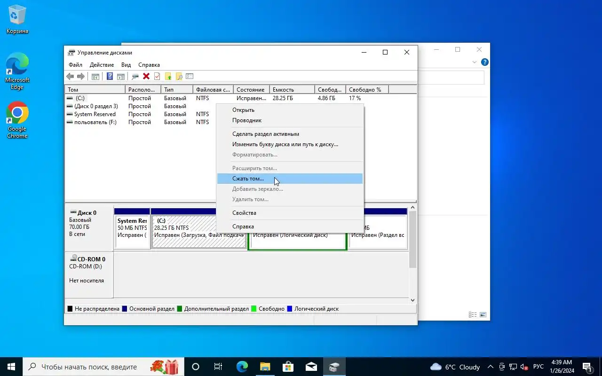Select the Диск 0 label panel
This screenshot has height=376, width=602.
click(89, 228)
